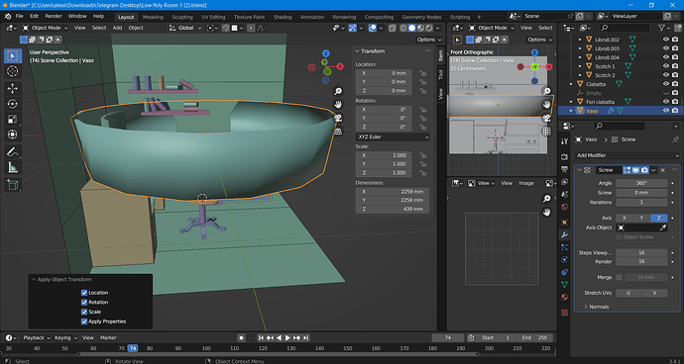
Task: Toggle camera view icon in main viewport
Action: (x=338, y=118)
